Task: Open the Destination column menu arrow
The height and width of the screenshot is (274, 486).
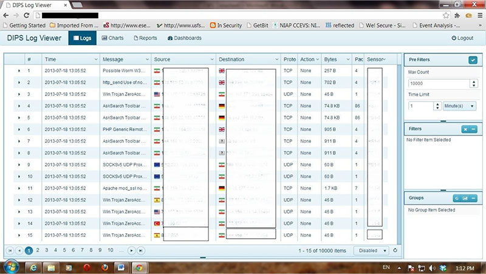Action: pos(277,60)
